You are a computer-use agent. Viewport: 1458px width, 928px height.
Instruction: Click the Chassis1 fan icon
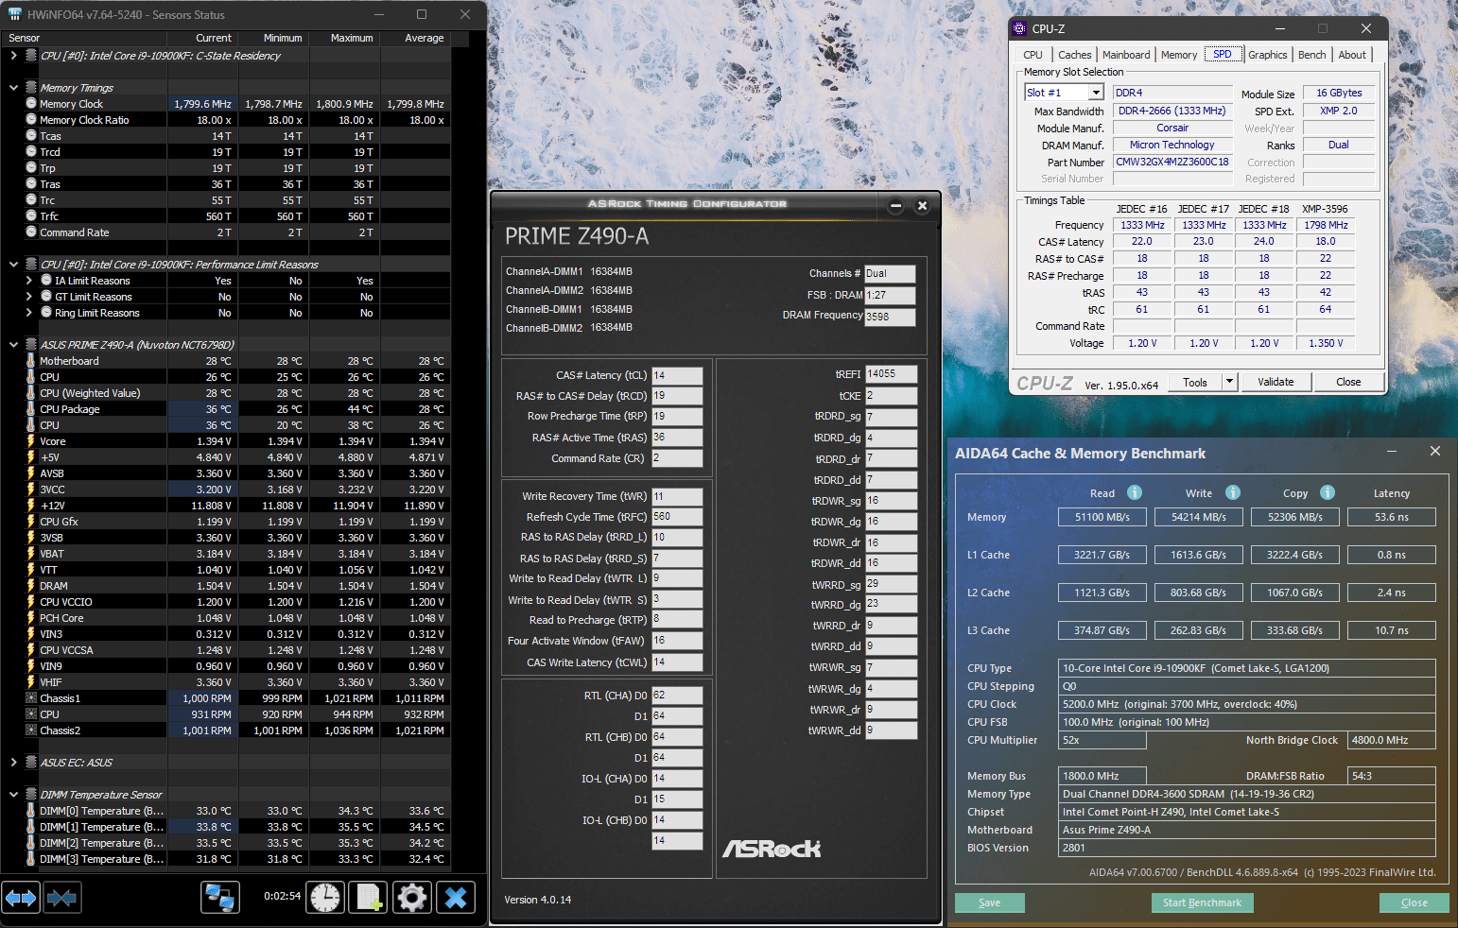pyautogui.click(x=31, y=698)
